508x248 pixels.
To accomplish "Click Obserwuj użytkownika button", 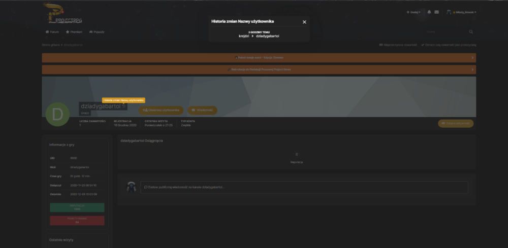I will tap(161, 110).
